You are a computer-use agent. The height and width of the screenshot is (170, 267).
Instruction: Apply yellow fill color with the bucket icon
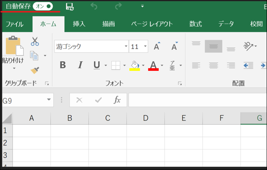[x=135, y=65]
